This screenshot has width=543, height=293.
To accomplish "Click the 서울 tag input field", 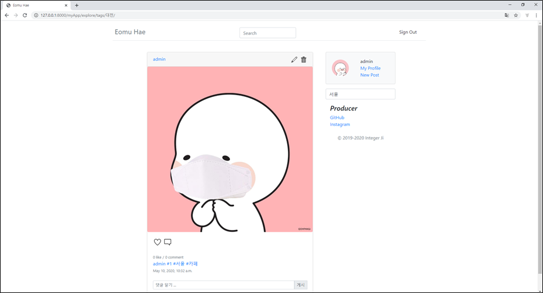I will [x=360, y=94].
